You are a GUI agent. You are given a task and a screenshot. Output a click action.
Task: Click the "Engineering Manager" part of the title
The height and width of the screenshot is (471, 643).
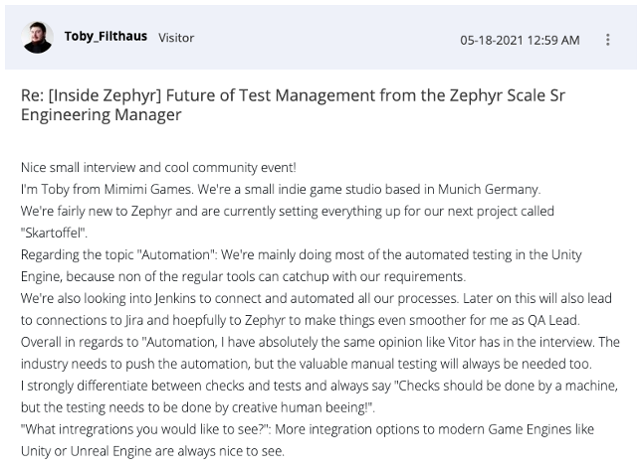tap(101, 115)
